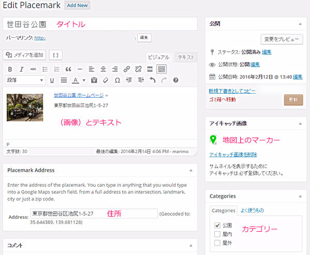Viewport: 310px width, 255px height.
Task: Insert or edit link
Action: point(127,69)
